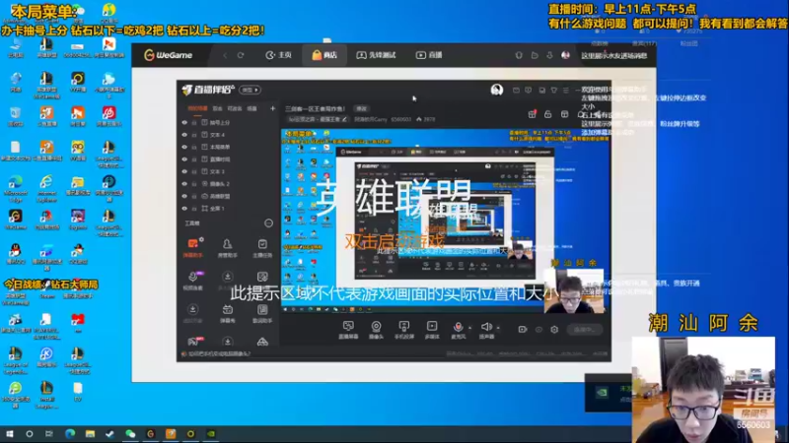789x443 pixels.
Task: Open speaker options dropdown arrow
Action: (498, 328)
